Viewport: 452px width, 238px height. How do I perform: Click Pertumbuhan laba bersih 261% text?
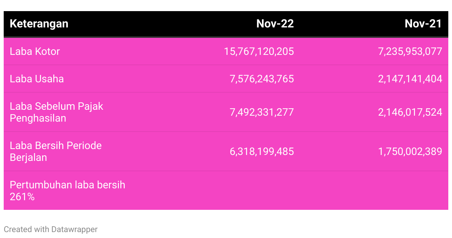click(x=67, y=191)
